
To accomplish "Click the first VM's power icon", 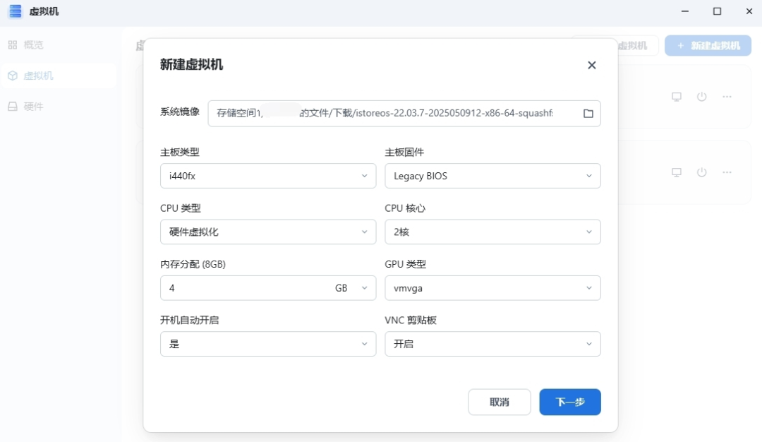I will [701, 97].
